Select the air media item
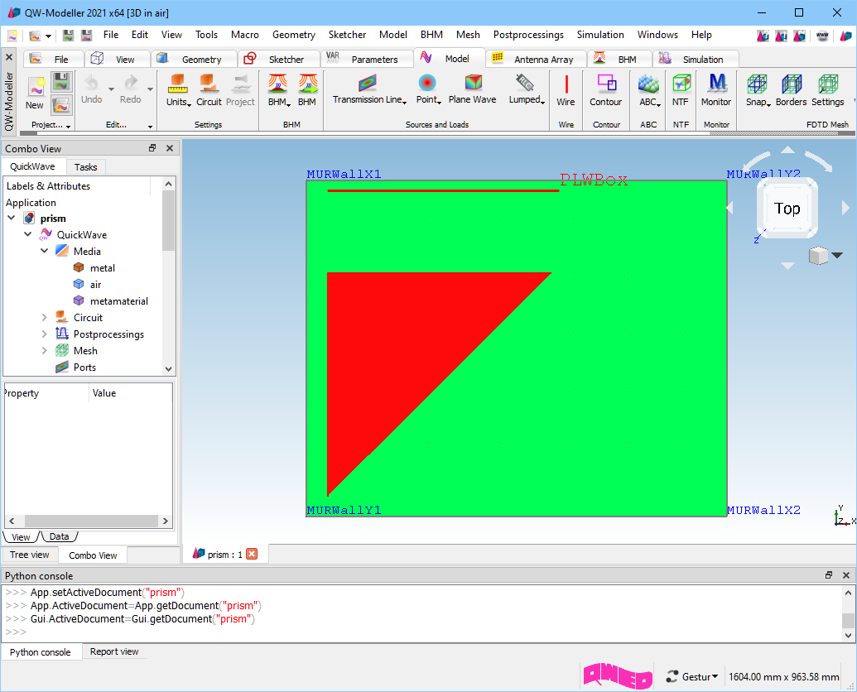The image size is (857, 692). pos(95,285)
